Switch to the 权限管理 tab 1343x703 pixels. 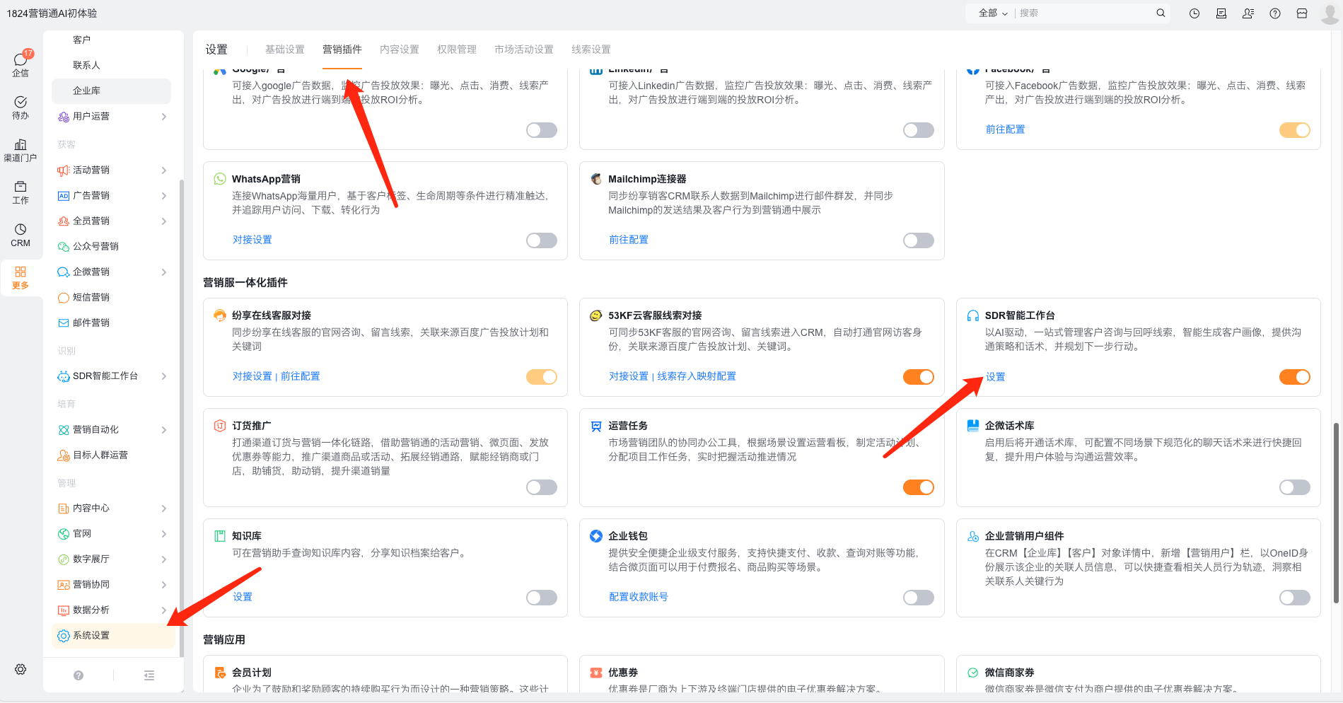coord(456,50)
